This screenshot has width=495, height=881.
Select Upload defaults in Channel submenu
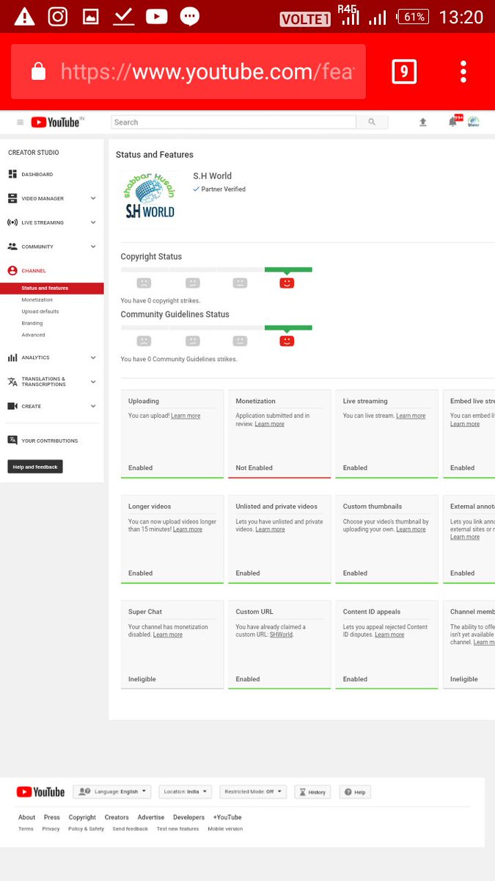(x=40, y=311)
